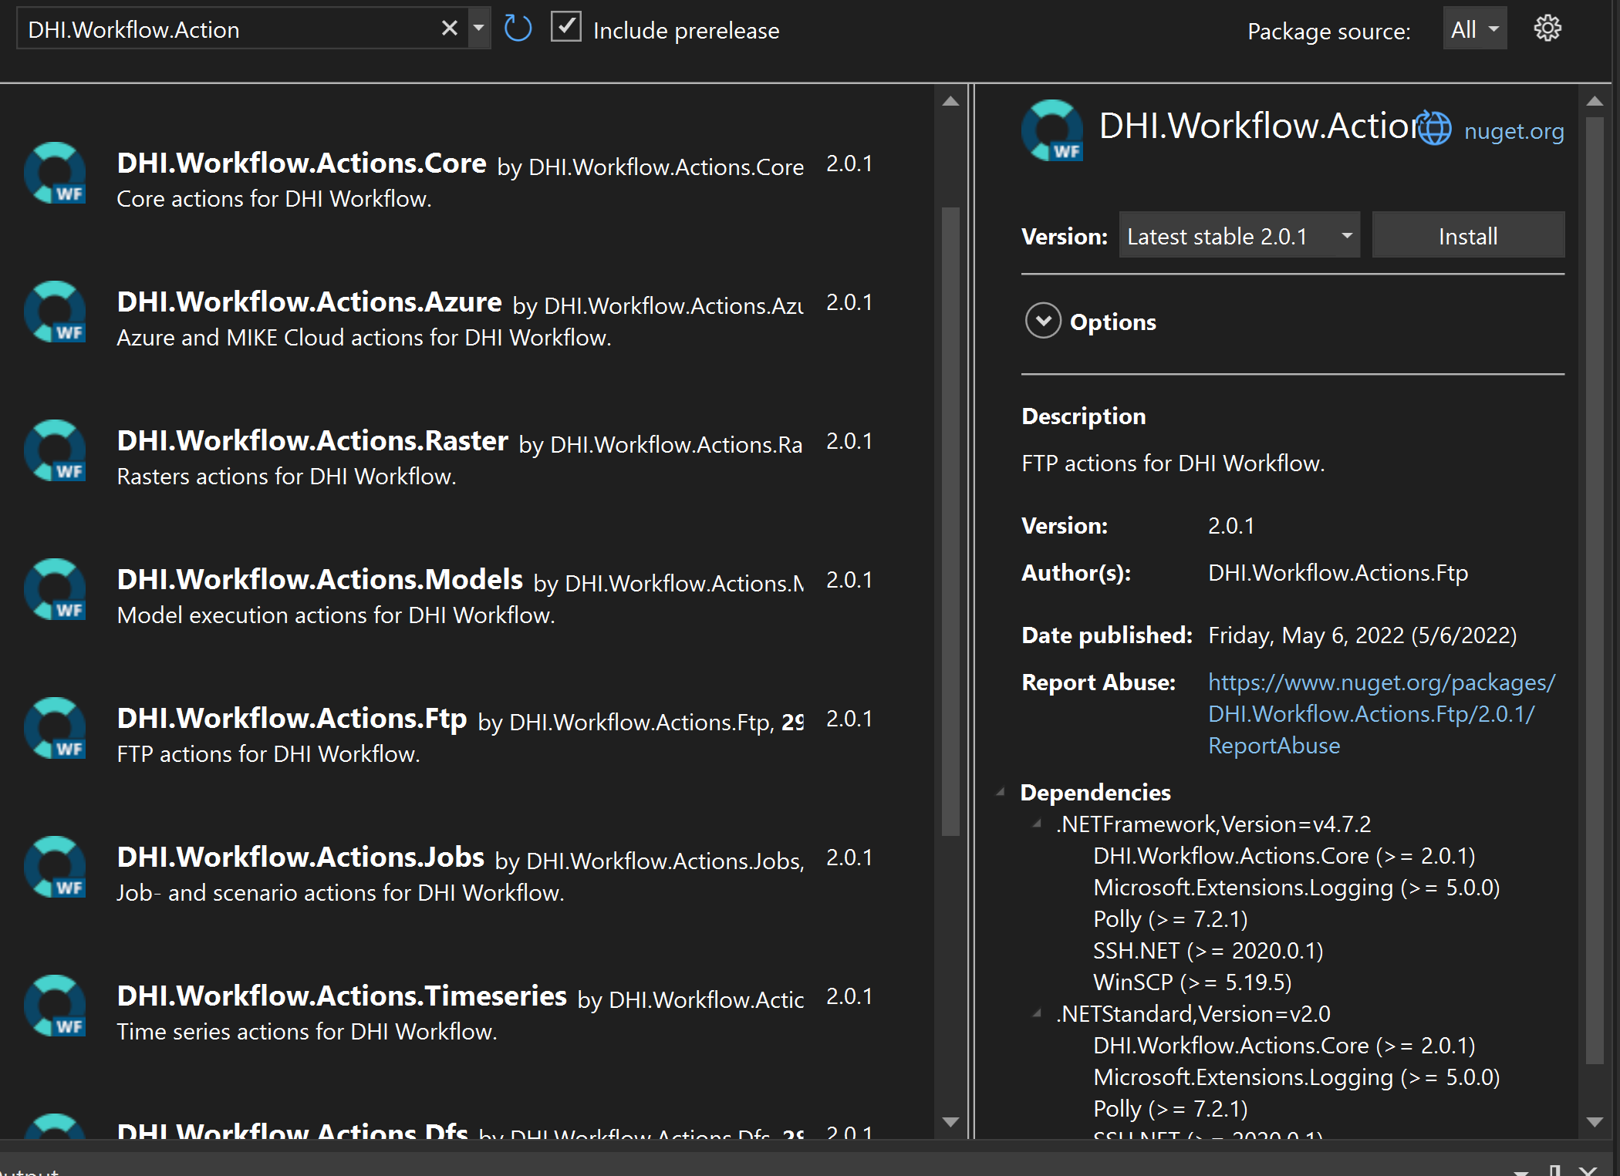Screen dimensions: 1620x1176
Task: Click 'Rasters actions for DHI Workflow.' description
Action: point(286,477)
